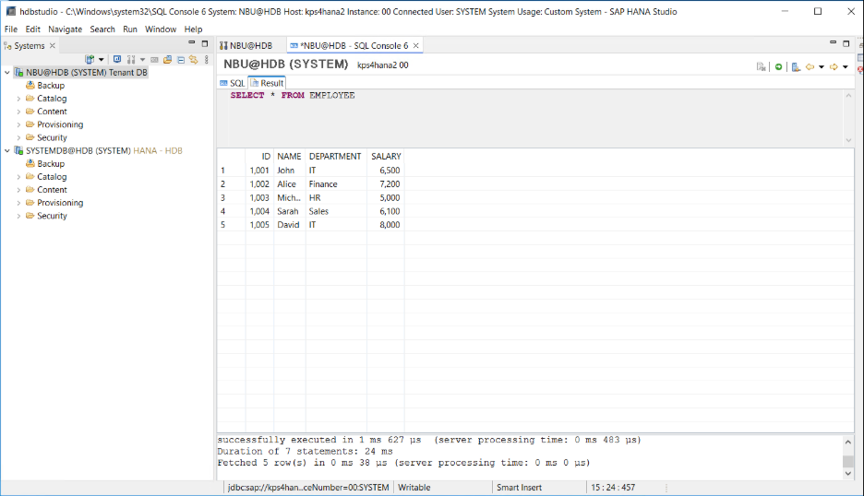Viewport: 864px width, 496px height.
Task: Open the File menu
Action: tap(11, 30)
